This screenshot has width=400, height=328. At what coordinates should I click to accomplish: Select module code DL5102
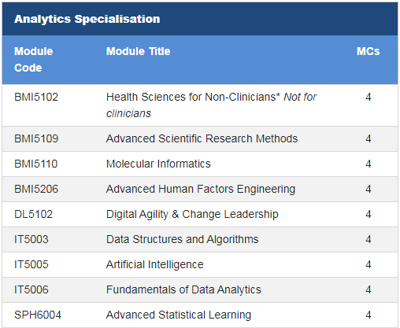[33, 214]
